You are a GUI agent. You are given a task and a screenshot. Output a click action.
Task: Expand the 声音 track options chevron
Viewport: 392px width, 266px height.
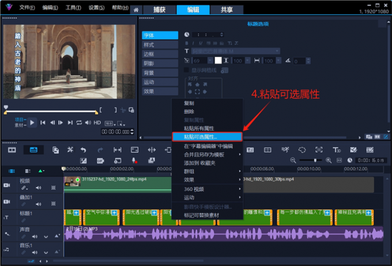[x=46, y=237]
